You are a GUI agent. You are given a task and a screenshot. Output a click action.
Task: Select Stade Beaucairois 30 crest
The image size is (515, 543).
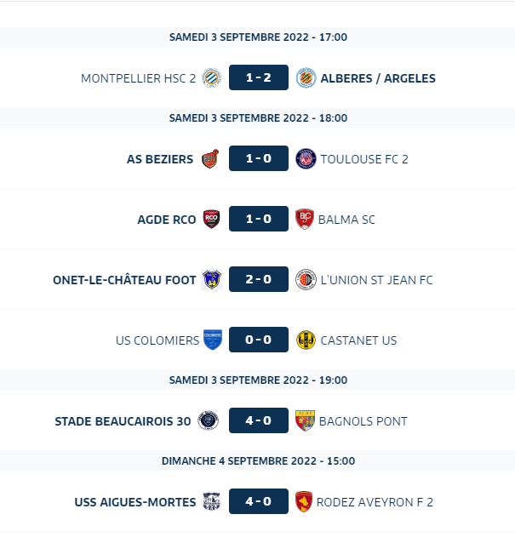click(x=209, y=420)
